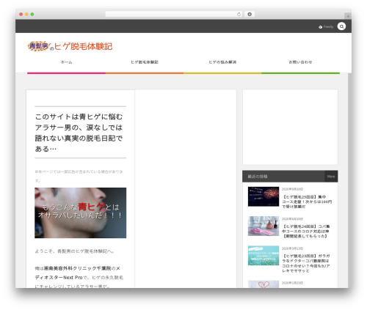Open the Feedly link in the top bar
The image size is (367, 310).
click(x=326, y=27)
